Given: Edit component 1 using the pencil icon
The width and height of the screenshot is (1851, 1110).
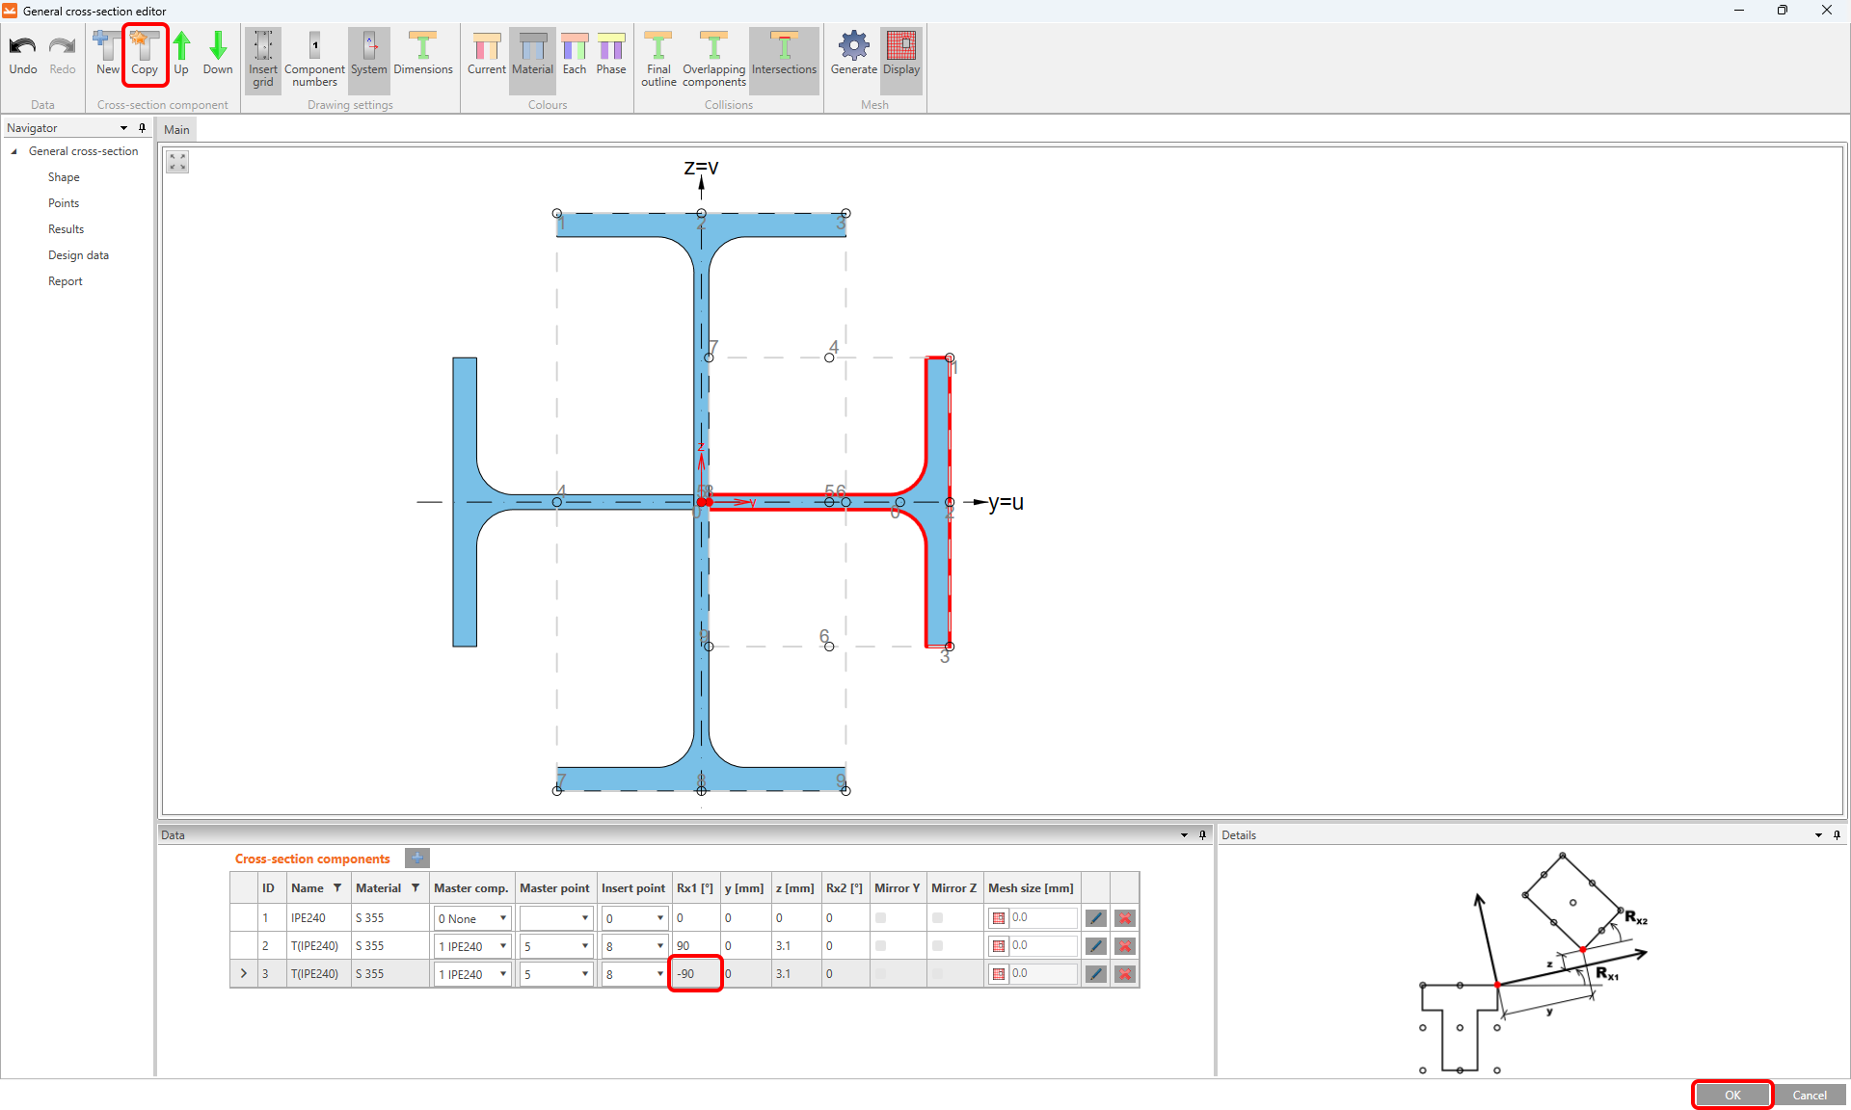Looking at the screenshot, I should 1095,918.
